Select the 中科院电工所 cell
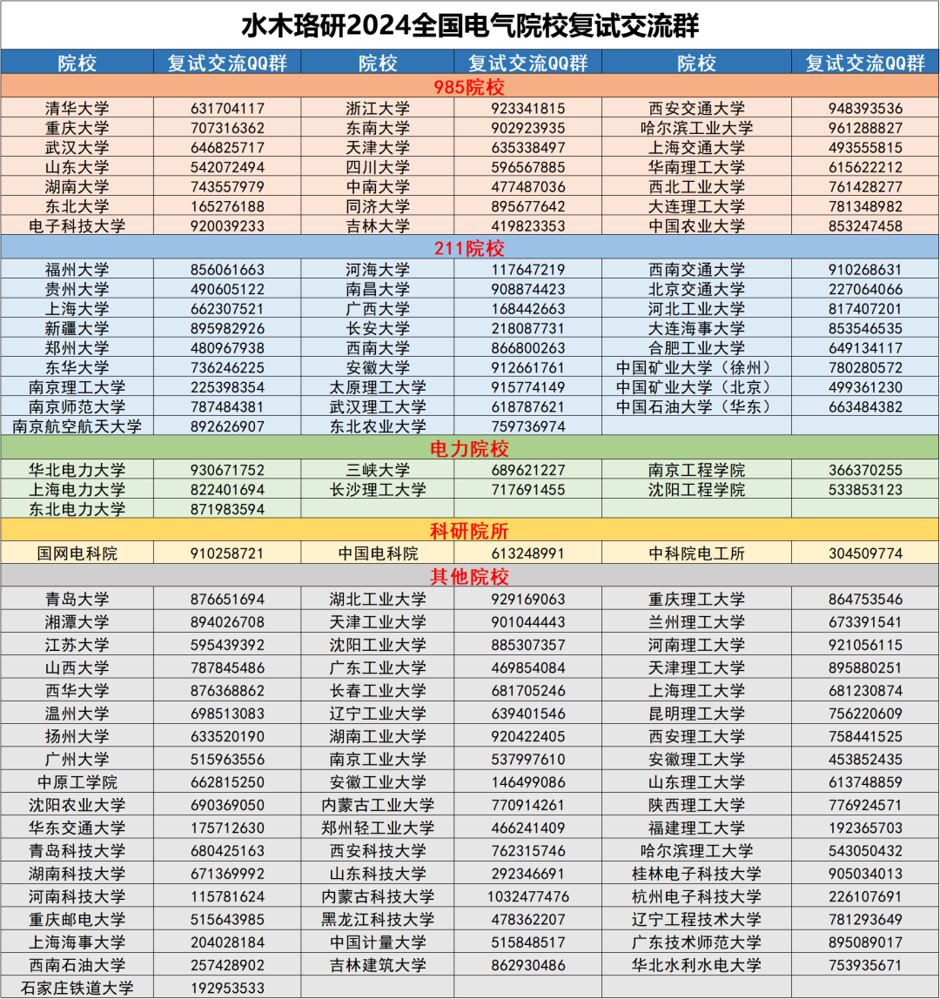Screen dimensions: 940x999 tap(696, 553)
